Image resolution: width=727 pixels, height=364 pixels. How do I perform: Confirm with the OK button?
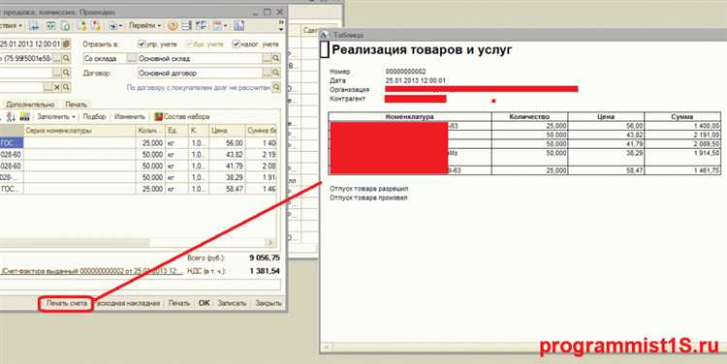pyautogui.click(x=204, y=303)
